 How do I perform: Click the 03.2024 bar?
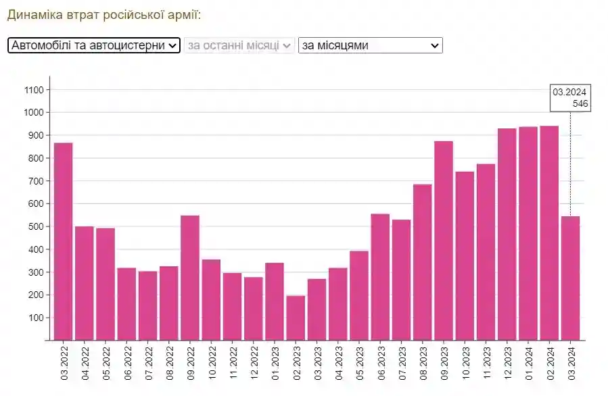pos(570,278)
